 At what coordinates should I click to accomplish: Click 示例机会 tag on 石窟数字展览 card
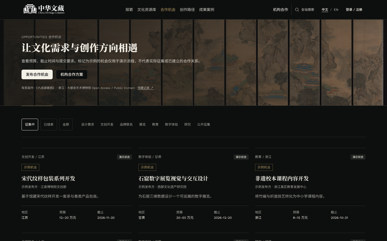point(147,167)
